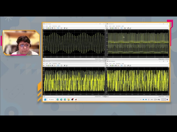The width and height of the screenshot is (177, 132).
Task: Expand Zoom tool dropdown arrow in Señal Original
Action: tap(59, 28)
